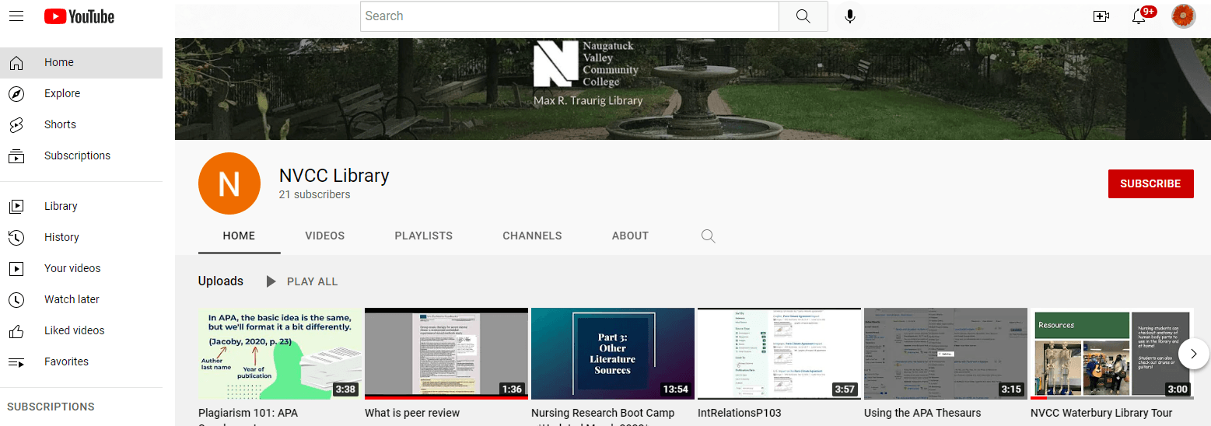Click the Home icon in sidebar
The height and width of the screenshot is (426, 1211).
[x=16, y=62]
